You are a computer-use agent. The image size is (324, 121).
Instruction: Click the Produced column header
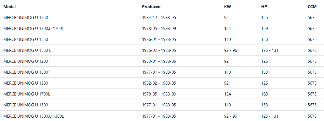(x=151, y=7)
